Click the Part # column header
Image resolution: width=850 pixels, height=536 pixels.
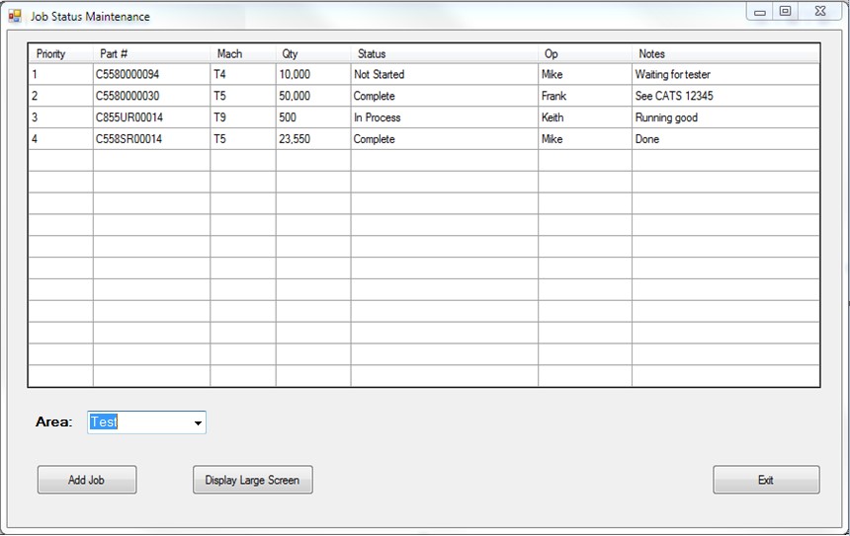(152, 53)
